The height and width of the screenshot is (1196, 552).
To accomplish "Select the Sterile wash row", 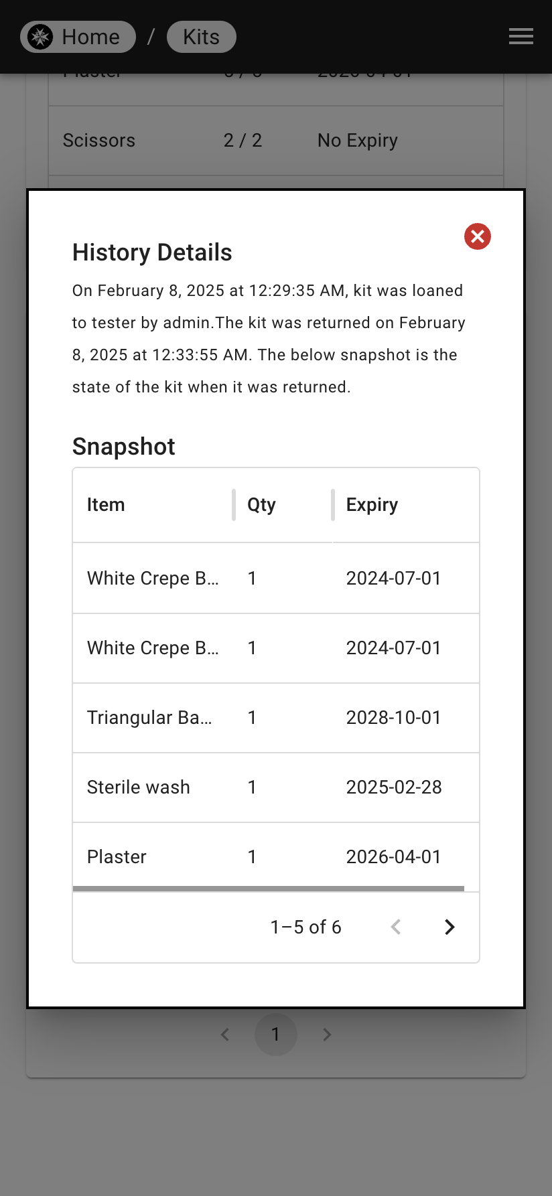I will (x=276, y=788).
